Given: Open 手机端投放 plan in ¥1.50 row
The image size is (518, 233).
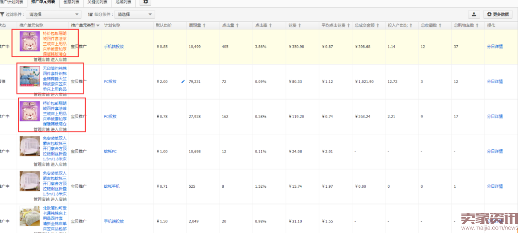Looking at the screenshot, I should tap(114, 221).
